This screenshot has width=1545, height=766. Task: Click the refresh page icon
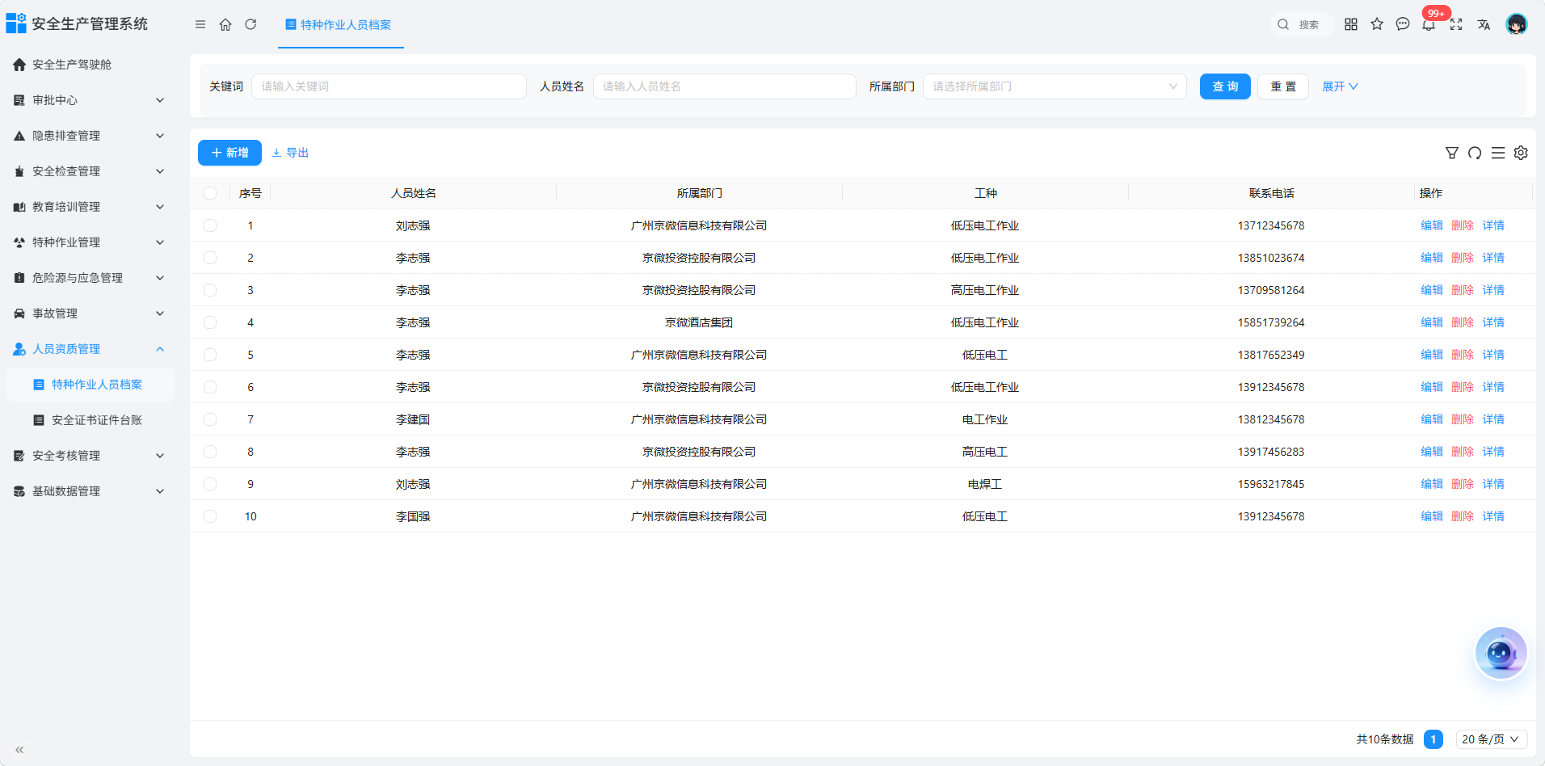click(x=250, y=24)
